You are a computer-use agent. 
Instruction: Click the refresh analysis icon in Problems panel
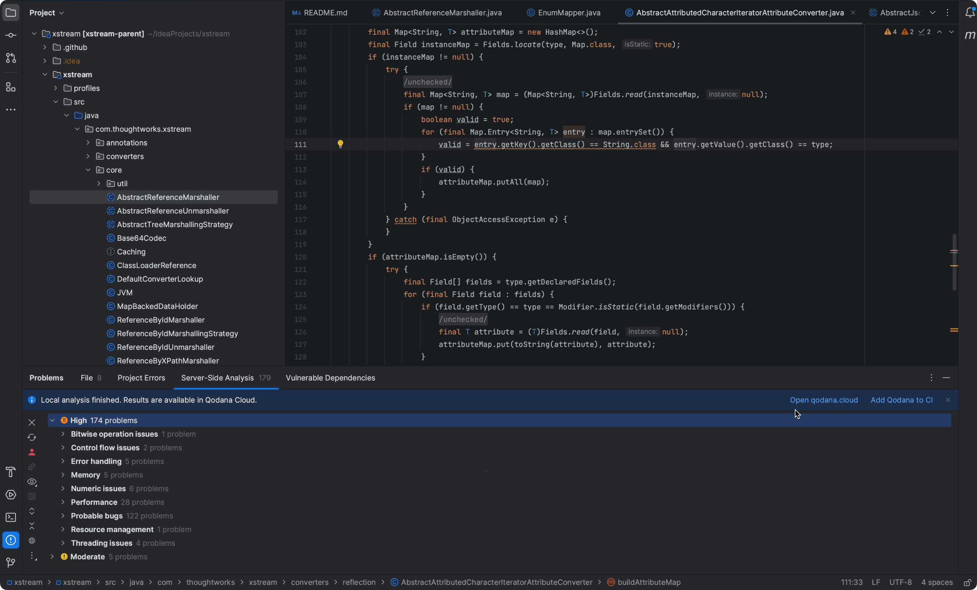(x=32, y=437)
